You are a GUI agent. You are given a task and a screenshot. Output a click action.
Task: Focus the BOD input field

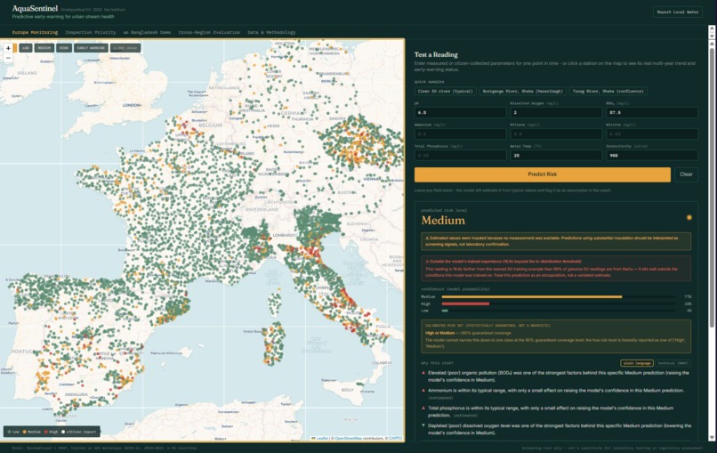[652, 112]
